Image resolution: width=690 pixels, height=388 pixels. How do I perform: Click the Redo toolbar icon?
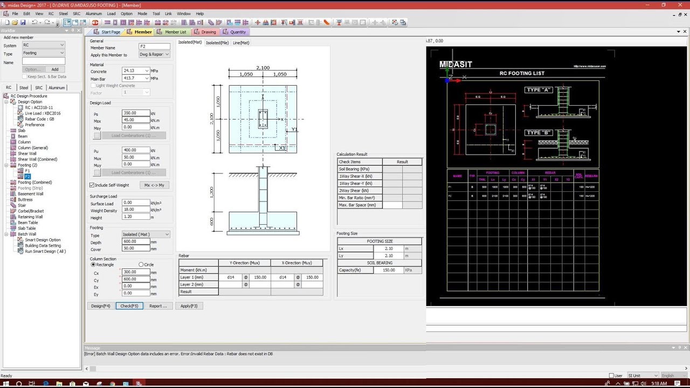click(47, 23)
